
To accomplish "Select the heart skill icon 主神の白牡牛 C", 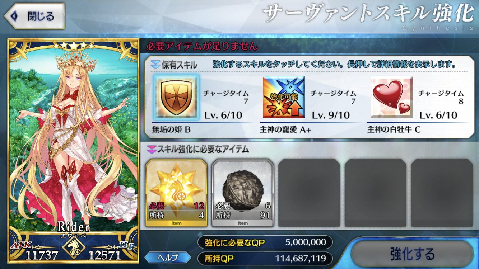I will click(391, 97).
